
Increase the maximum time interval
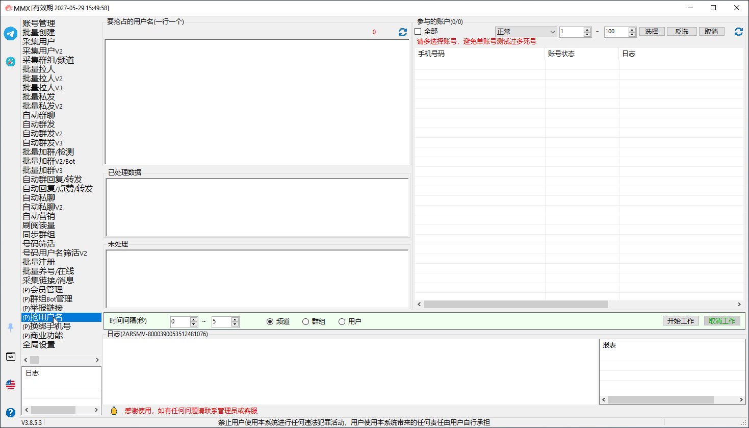point(235,319)
